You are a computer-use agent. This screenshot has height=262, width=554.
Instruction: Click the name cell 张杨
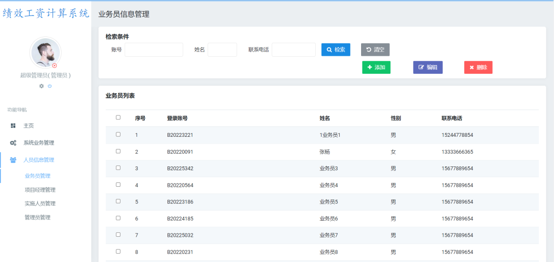325,152
